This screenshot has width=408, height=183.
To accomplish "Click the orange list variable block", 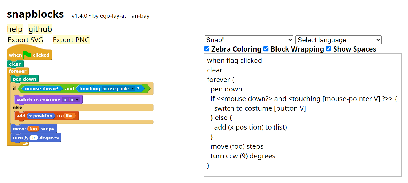I will tap(69, 116).
